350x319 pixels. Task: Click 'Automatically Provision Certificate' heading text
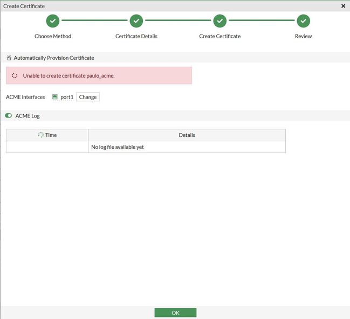(54, 58)
